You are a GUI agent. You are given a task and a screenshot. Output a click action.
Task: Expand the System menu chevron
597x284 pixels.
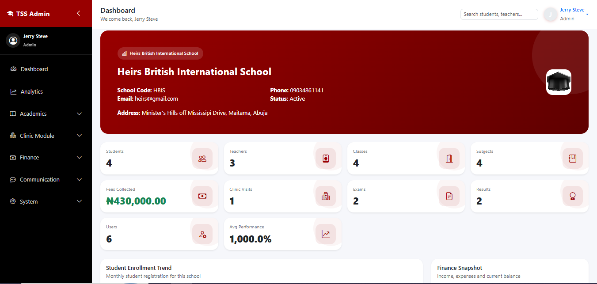(80, 201)
